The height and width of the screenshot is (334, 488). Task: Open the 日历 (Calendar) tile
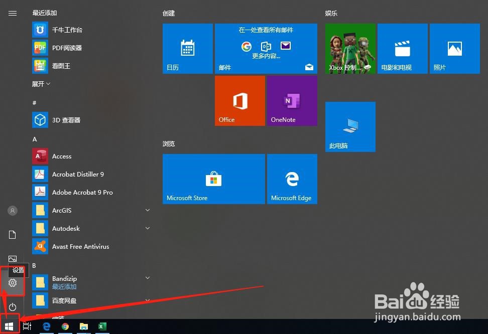[x=187, y=48]
